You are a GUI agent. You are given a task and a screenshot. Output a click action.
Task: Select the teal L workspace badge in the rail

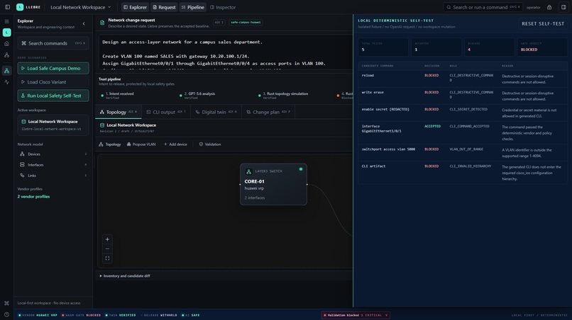coord(6,33)
